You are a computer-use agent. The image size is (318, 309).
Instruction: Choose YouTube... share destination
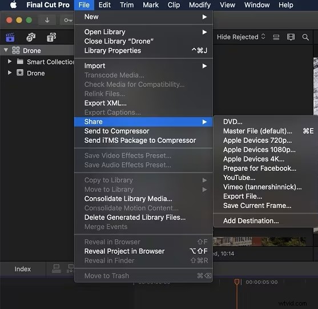coord(265,178)
